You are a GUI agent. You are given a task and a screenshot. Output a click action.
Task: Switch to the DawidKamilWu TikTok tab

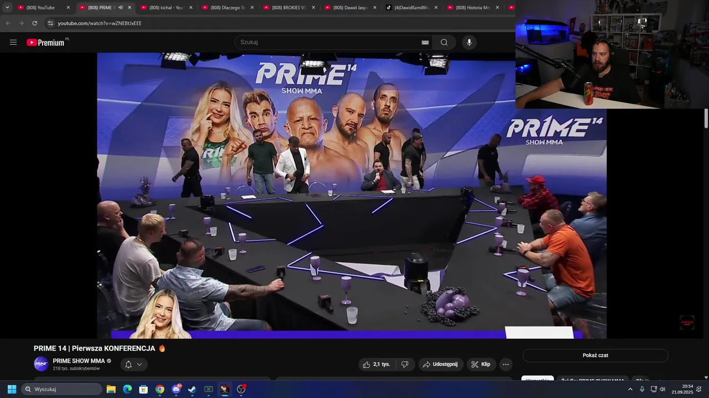point(412,8)
